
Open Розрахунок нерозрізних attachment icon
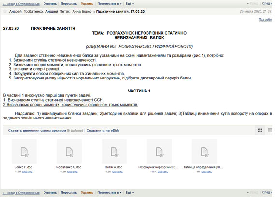[159, 152]
